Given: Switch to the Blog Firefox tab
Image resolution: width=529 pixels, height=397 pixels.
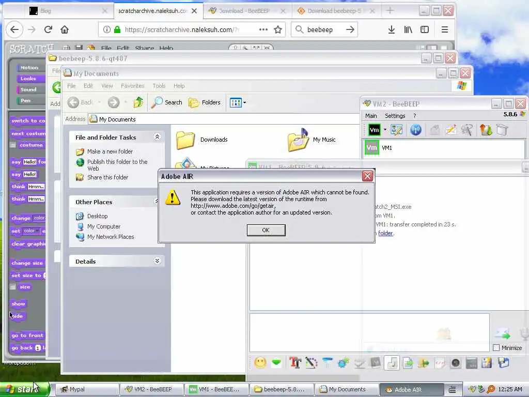Looking at the screenshot, I should (68, 11).
